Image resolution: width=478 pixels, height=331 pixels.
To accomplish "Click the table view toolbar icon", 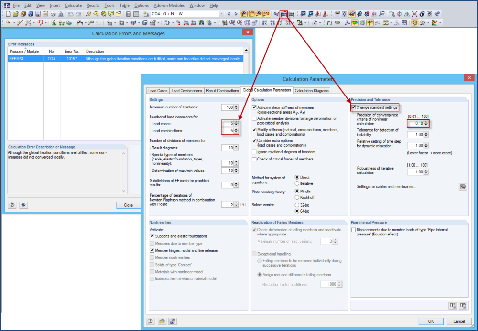I will coord(136,14).
